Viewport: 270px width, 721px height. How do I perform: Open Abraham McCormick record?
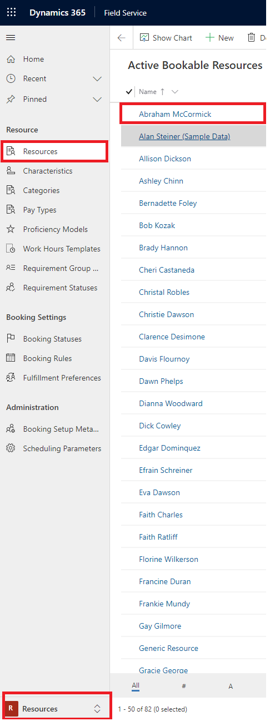tap(175, 114)
